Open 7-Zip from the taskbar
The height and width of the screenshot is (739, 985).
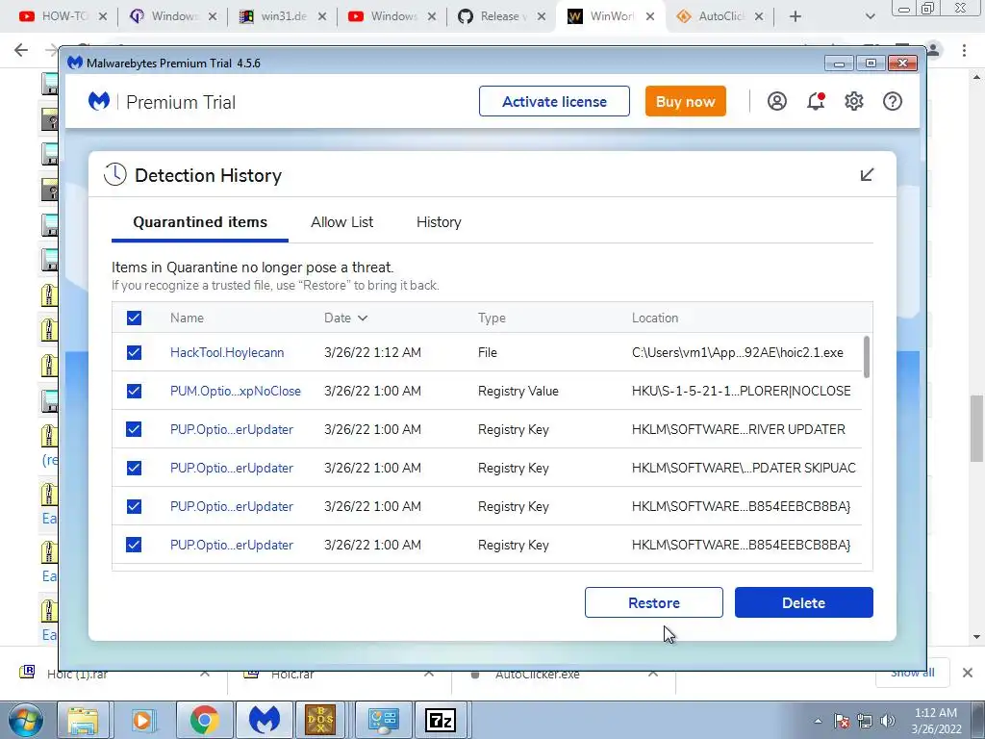(440, 720)
